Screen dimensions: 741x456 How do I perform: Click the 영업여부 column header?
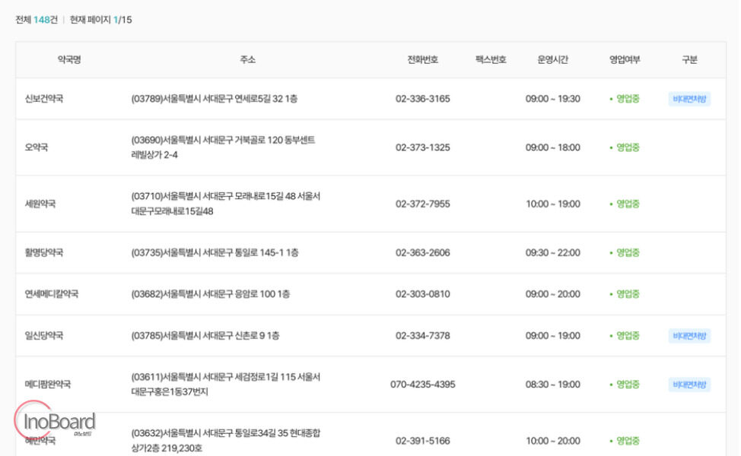tap(625, 59)
